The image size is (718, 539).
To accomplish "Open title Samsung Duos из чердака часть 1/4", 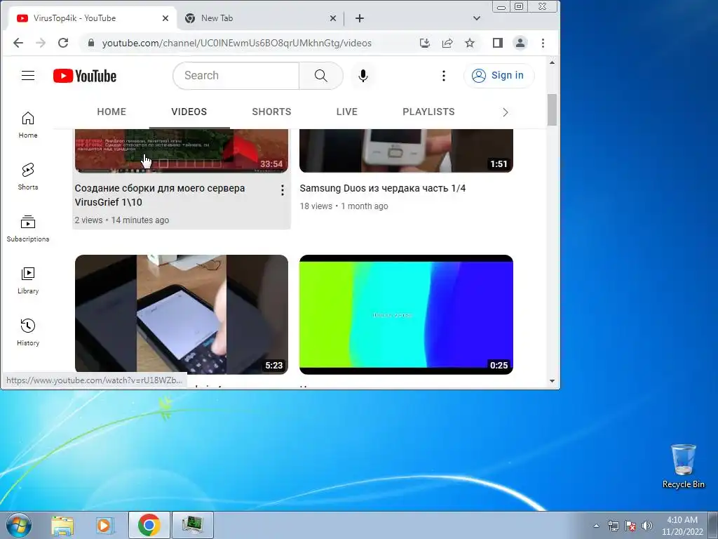I will point(382,188).
